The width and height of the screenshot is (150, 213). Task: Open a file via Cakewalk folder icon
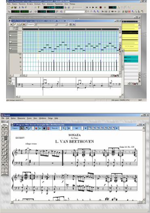(x=12, y=7)
